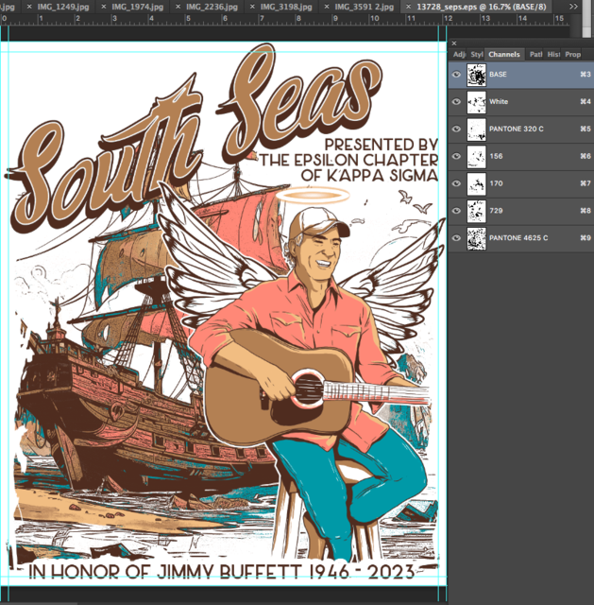This screenshot has height=605, width=594.
Task: Select the PANTONE 4625 C channel name
Action: coord(518,238)
